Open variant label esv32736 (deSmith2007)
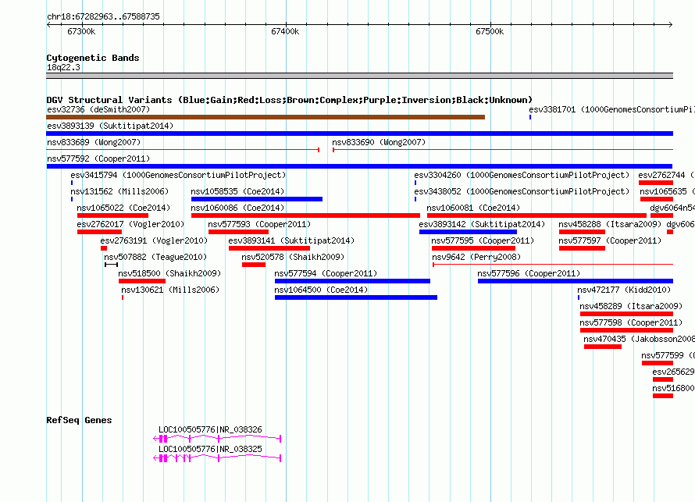This screenshot has width=695, height=502. click(x=98, y=109)
